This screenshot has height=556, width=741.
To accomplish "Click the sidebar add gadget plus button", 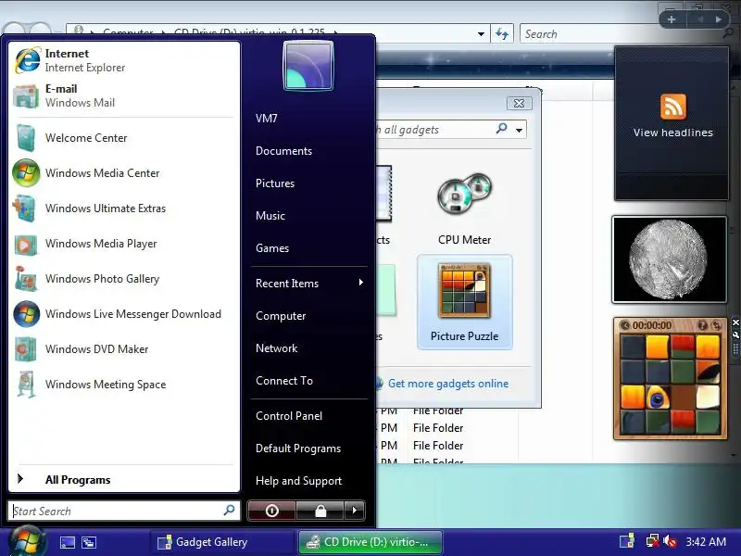I will click(672, 19).
